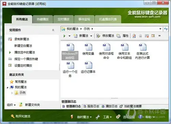The image size is (171, 124).
Task: Click 播放选中的魔法 link
Action: 25,53
